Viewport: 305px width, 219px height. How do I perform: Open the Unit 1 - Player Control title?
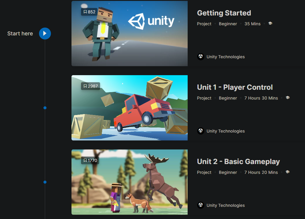pyautogui.click(x=235, y=87)
